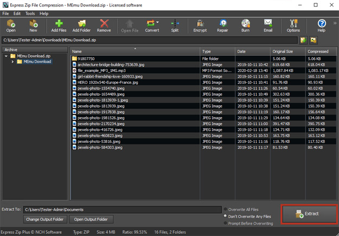Open the File menu
The height and width of the screenshot is (236, 339).
pyautogui.click(x=5, y=14)
